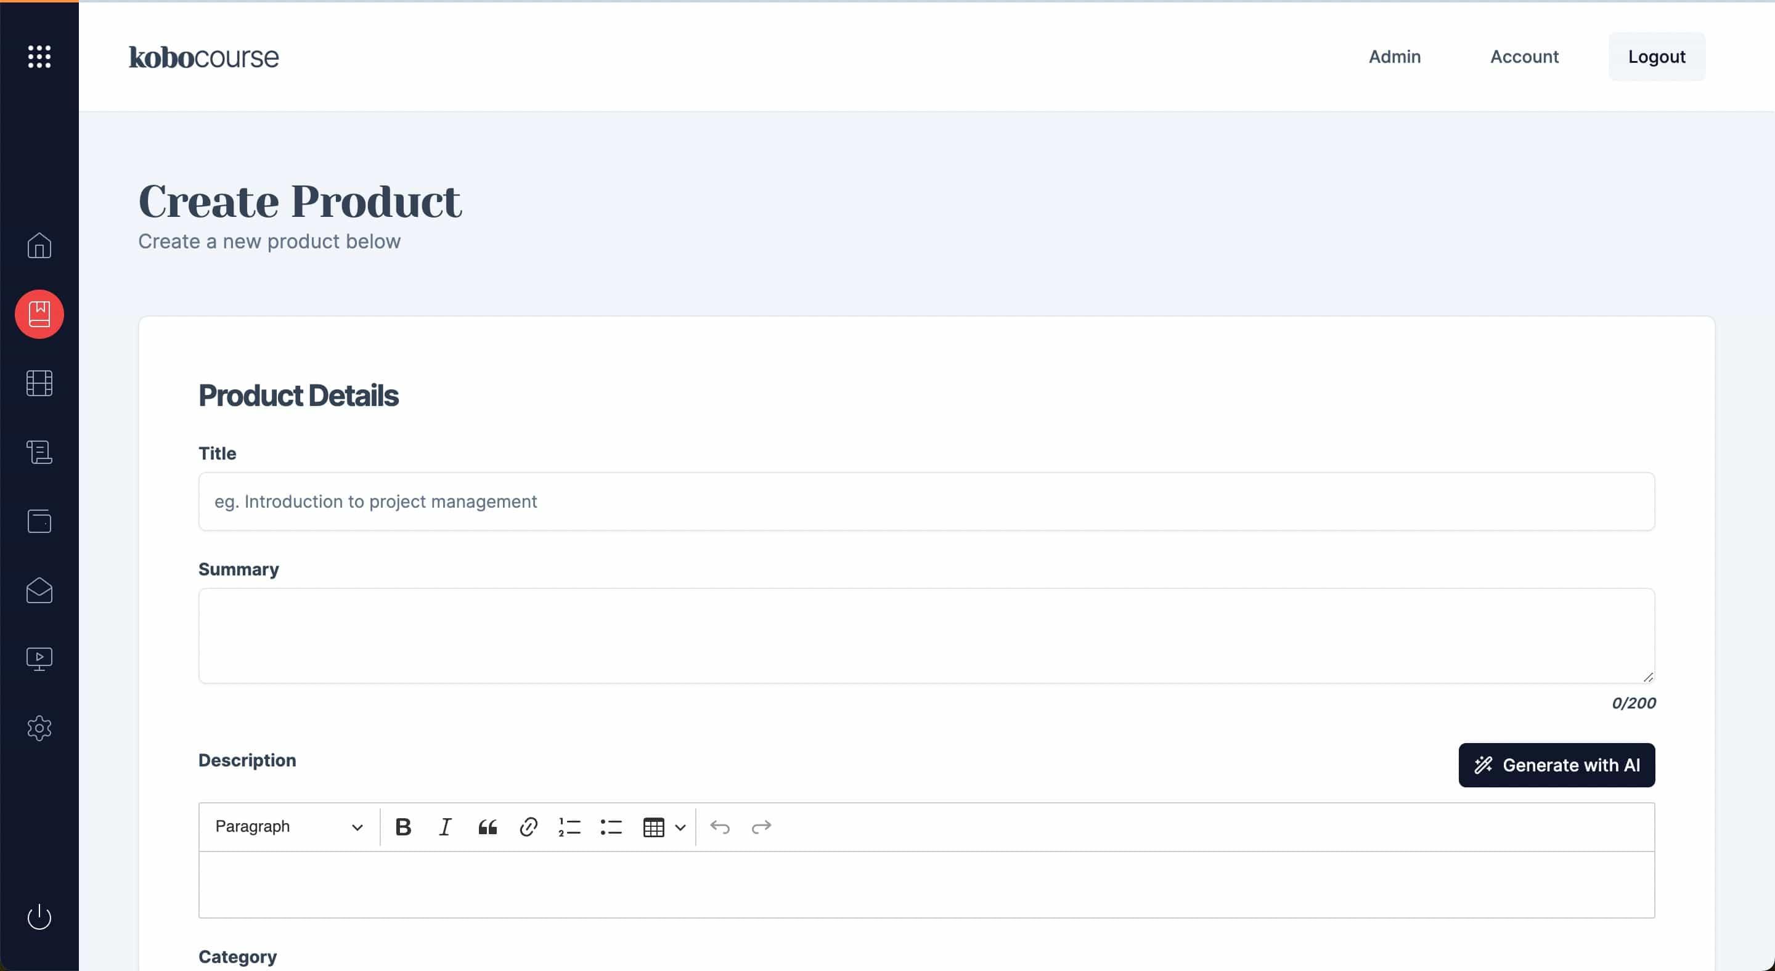Click the blockquote formatting icon
The height and width of the screenshot is (971, 1775).
[x=487, y=826]
